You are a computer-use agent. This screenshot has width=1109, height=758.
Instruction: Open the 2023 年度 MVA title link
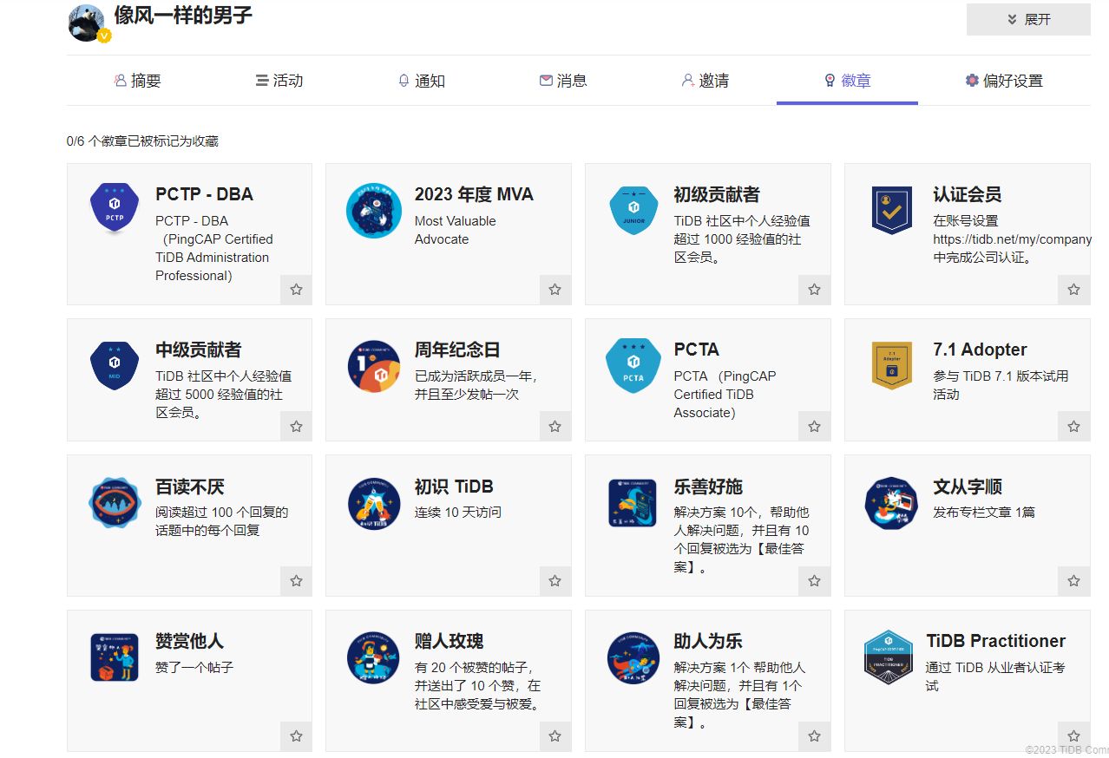(x=474, y=194)
